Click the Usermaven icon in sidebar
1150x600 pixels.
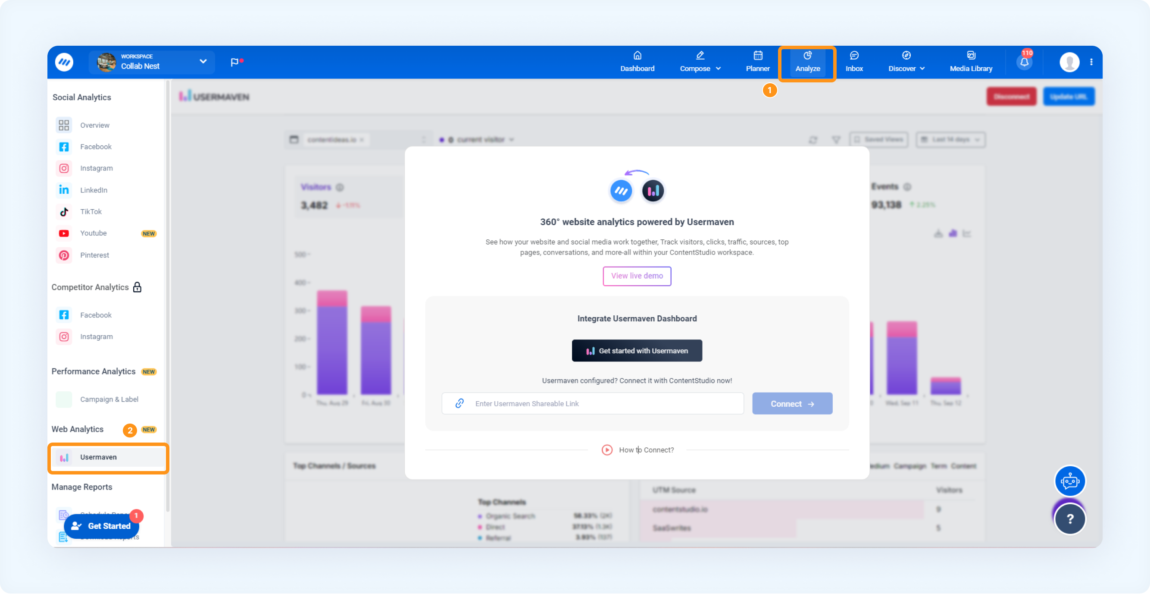[x=64, y=458]
